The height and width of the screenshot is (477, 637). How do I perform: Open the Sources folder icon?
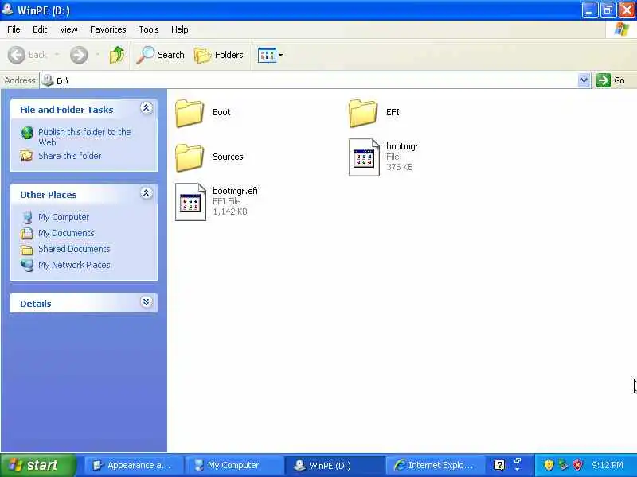pos(190,157)
